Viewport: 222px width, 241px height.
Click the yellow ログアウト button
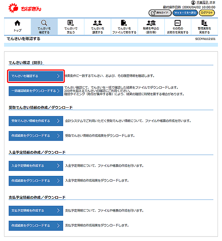coord(207,13)
